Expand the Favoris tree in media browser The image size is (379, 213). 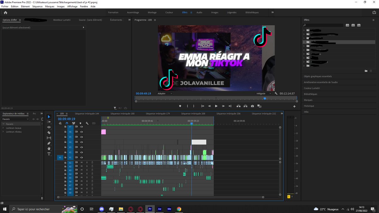click(3, 124)
